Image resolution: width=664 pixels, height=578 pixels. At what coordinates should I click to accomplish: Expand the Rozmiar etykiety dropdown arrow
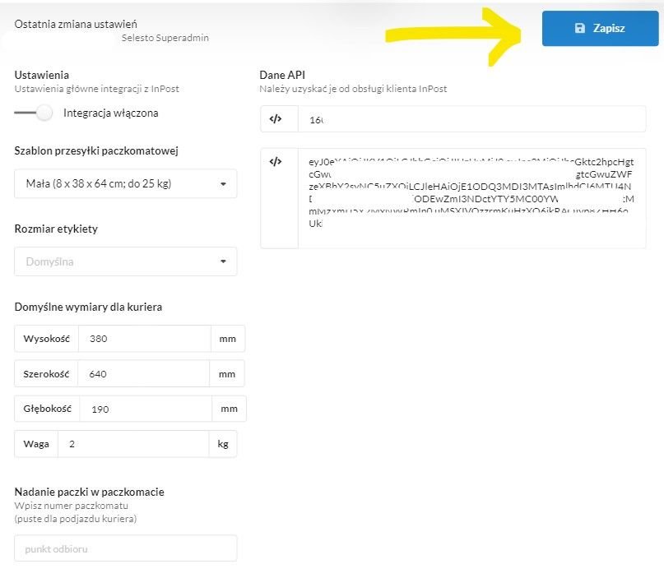(223, 261)
